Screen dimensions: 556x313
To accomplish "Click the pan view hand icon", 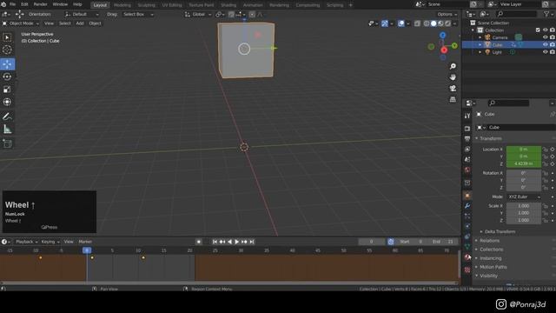I will [453, 77].
